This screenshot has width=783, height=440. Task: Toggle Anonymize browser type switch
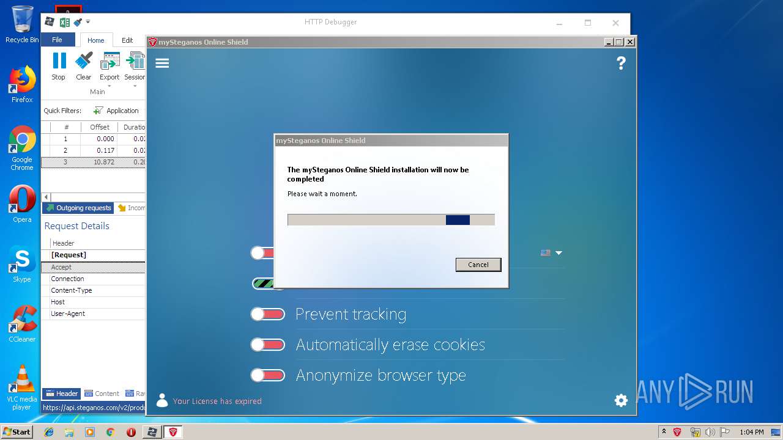268,375
